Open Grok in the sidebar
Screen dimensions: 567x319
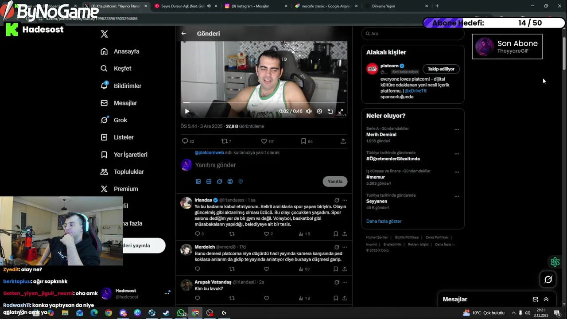tap(113, 120)
